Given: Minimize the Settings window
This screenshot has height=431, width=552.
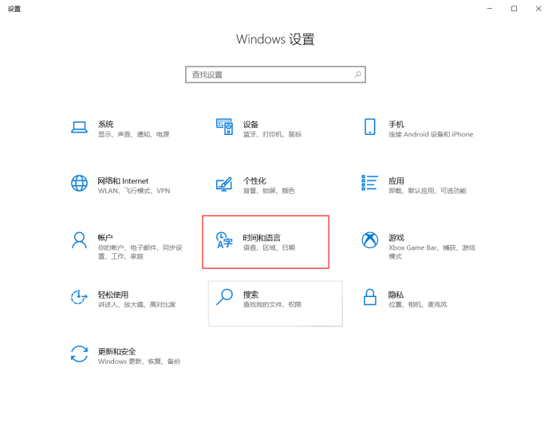Looking at the screenshot, I should coord(490,9).
